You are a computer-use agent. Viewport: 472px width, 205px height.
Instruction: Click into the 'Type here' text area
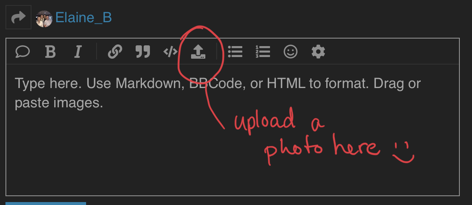233,130
